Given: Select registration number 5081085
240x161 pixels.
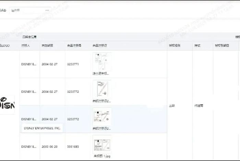Looking at the screenshot, I should (x=73, y=147).
